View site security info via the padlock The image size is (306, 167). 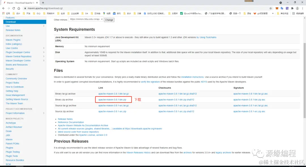click(x=25, y=8)
